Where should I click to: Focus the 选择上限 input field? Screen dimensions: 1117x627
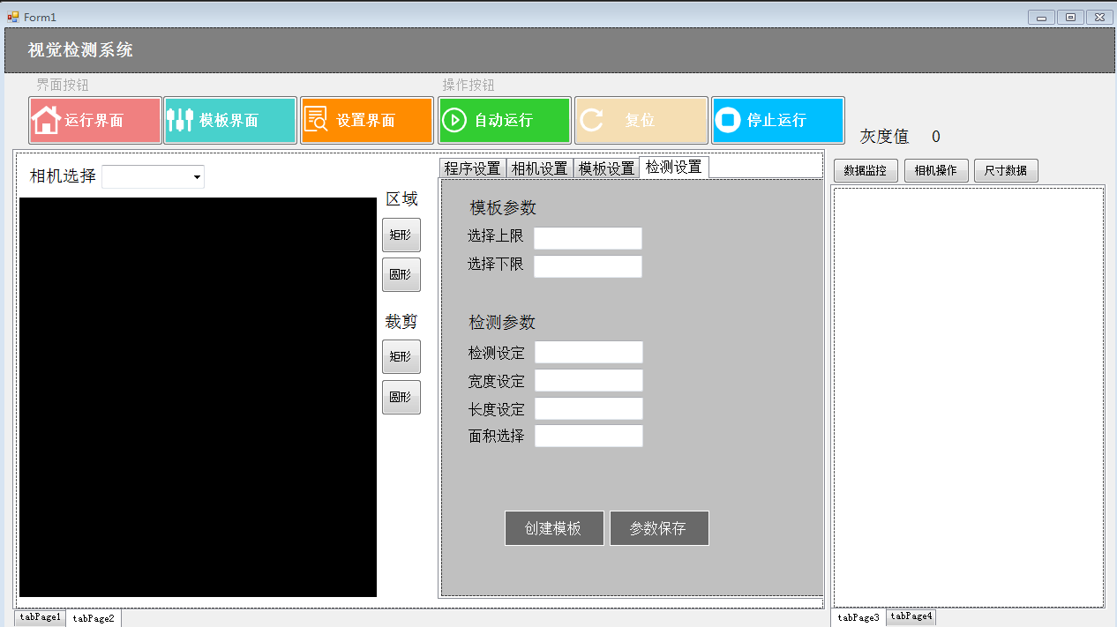click(x=588, y=238)
